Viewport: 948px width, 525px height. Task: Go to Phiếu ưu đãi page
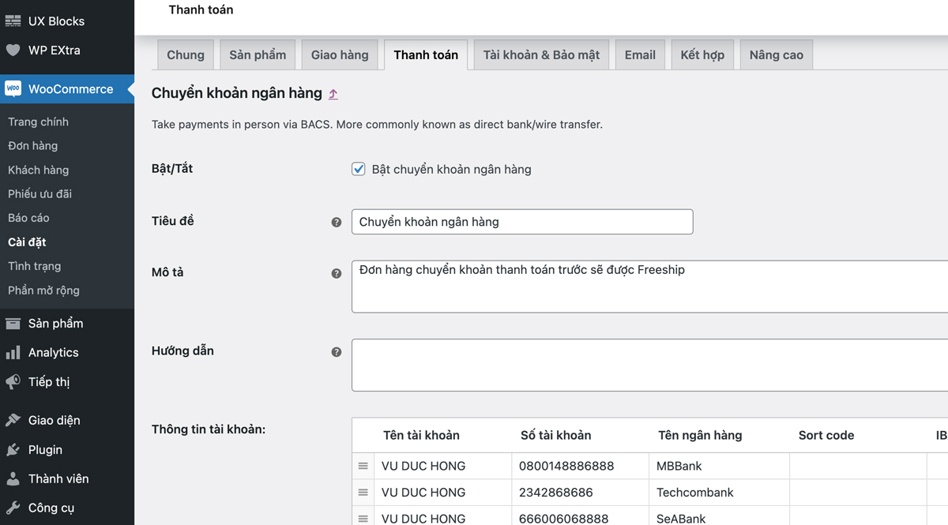click(40, 194)
